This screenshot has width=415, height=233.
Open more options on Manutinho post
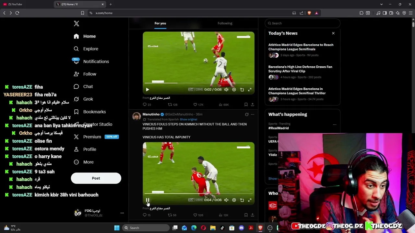[x=253, y=114]
